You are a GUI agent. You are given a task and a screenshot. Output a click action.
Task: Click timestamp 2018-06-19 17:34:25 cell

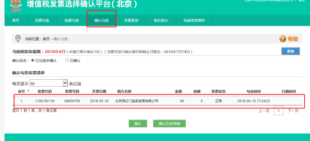[x=254, y=101]
